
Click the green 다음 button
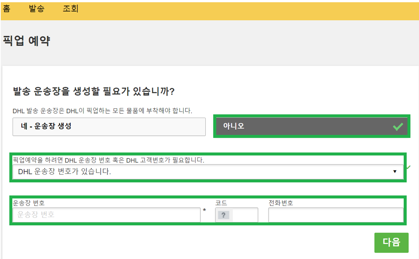tap(391, 243)
